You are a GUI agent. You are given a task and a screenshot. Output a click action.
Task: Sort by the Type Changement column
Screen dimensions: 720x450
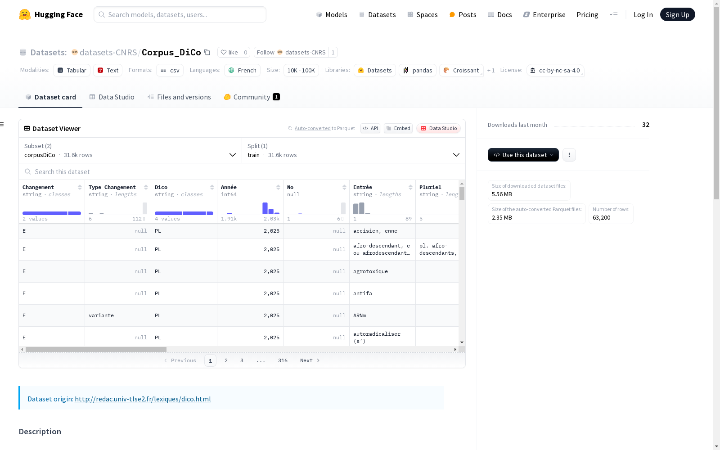click(x=146, y=187)
